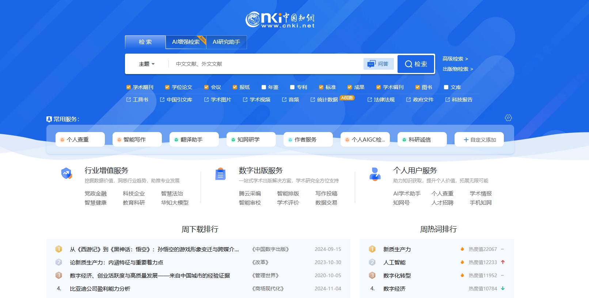The width and height of the screenshot is (589, 298).
Task: Select the 检索 tab
Action: click(x=145, y=42)
